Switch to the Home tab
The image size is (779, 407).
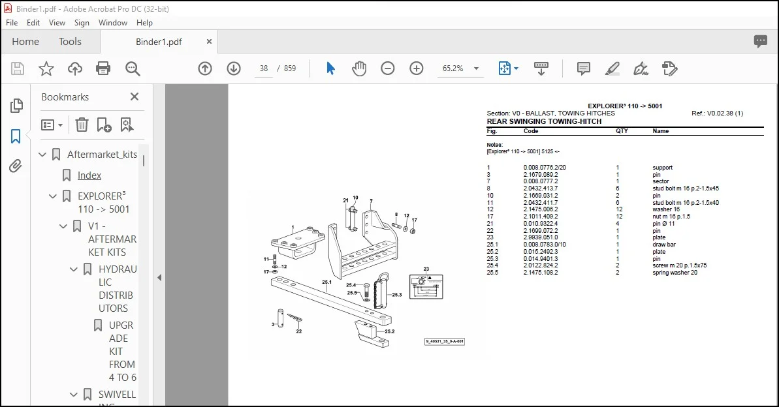(25, 42)
